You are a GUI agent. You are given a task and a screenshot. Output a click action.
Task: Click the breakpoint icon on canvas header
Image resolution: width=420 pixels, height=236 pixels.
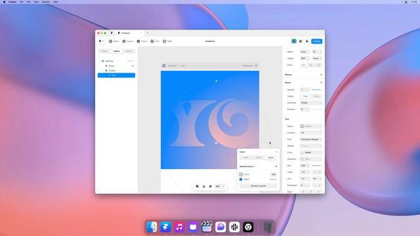pyautogui.click(x=164, y=66)
